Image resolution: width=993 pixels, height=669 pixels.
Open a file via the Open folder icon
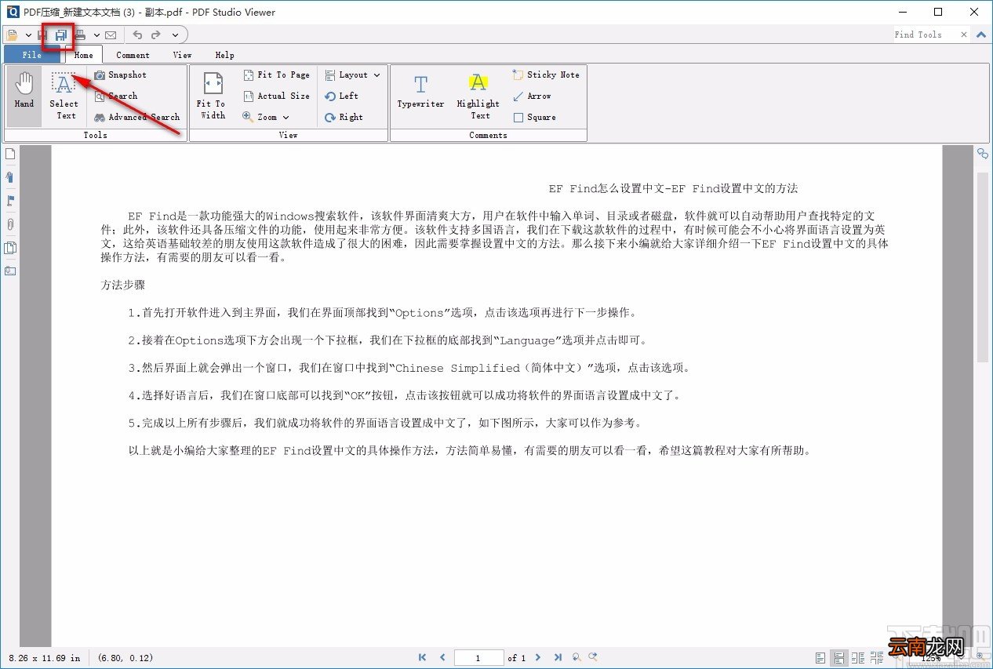13,35
